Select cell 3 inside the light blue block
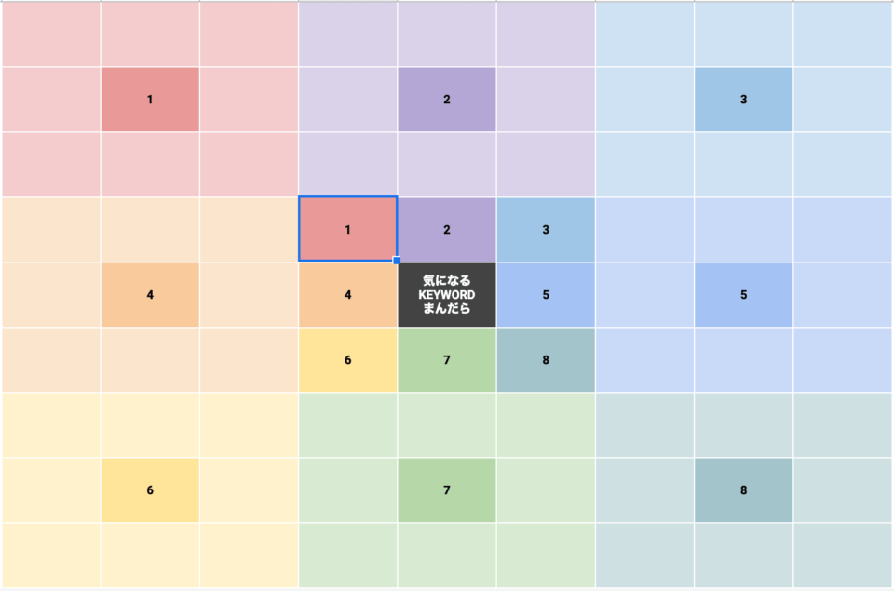This screenshot has width=894, height=591. [743, 100]
